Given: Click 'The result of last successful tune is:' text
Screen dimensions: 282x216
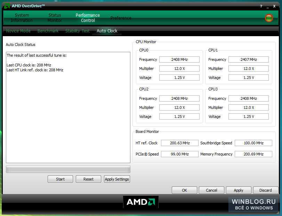Looking at the screenshot, I should [37, 55].
